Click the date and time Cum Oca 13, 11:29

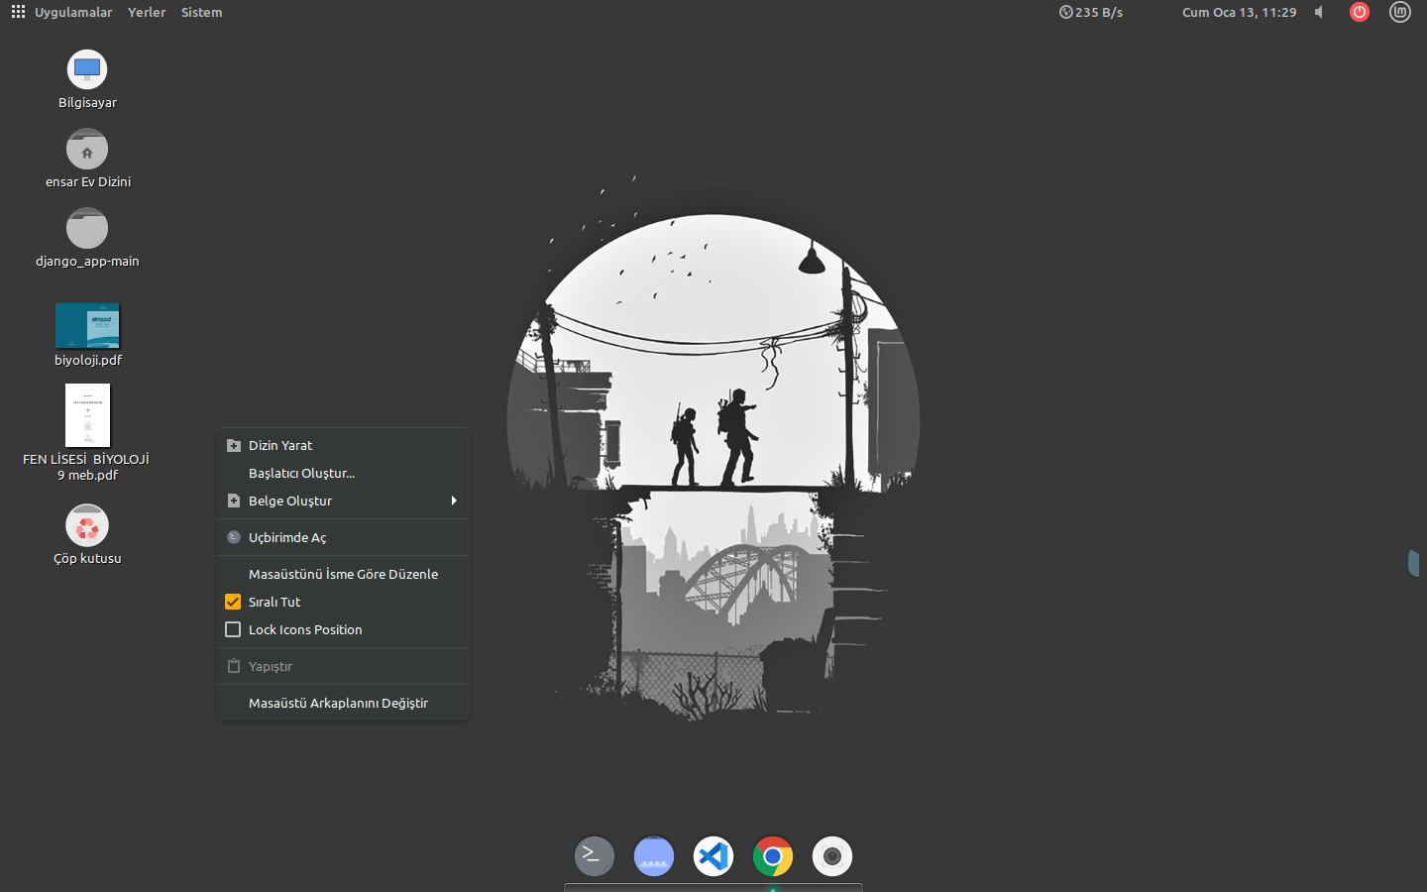(1239, 12)
